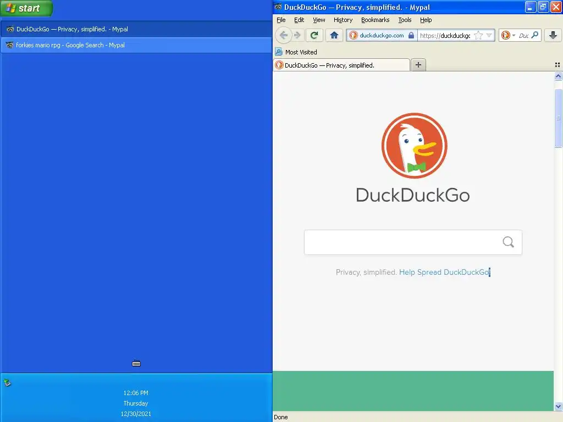Screen dimensions: 563x422
Task: Click the Mypal title bar raccoon icon
Action: click(278, 7)
